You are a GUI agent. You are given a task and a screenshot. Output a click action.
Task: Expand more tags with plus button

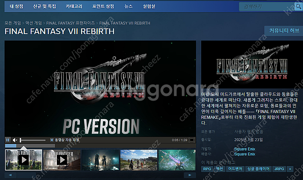290,169
